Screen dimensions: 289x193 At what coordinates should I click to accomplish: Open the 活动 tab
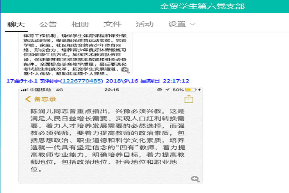coord(144,24)
